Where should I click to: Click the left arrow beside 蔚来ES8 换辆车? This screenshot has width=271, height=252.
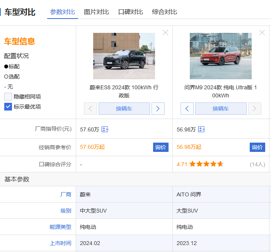pos(90,109)
